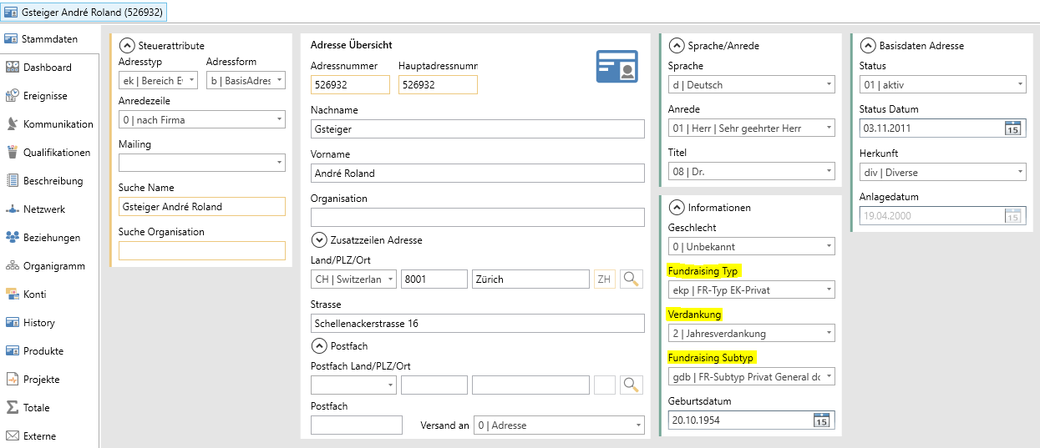1040x448 pixels.
Task: Select the Gsteiger André Roland record tab
Action: point(84,12)
